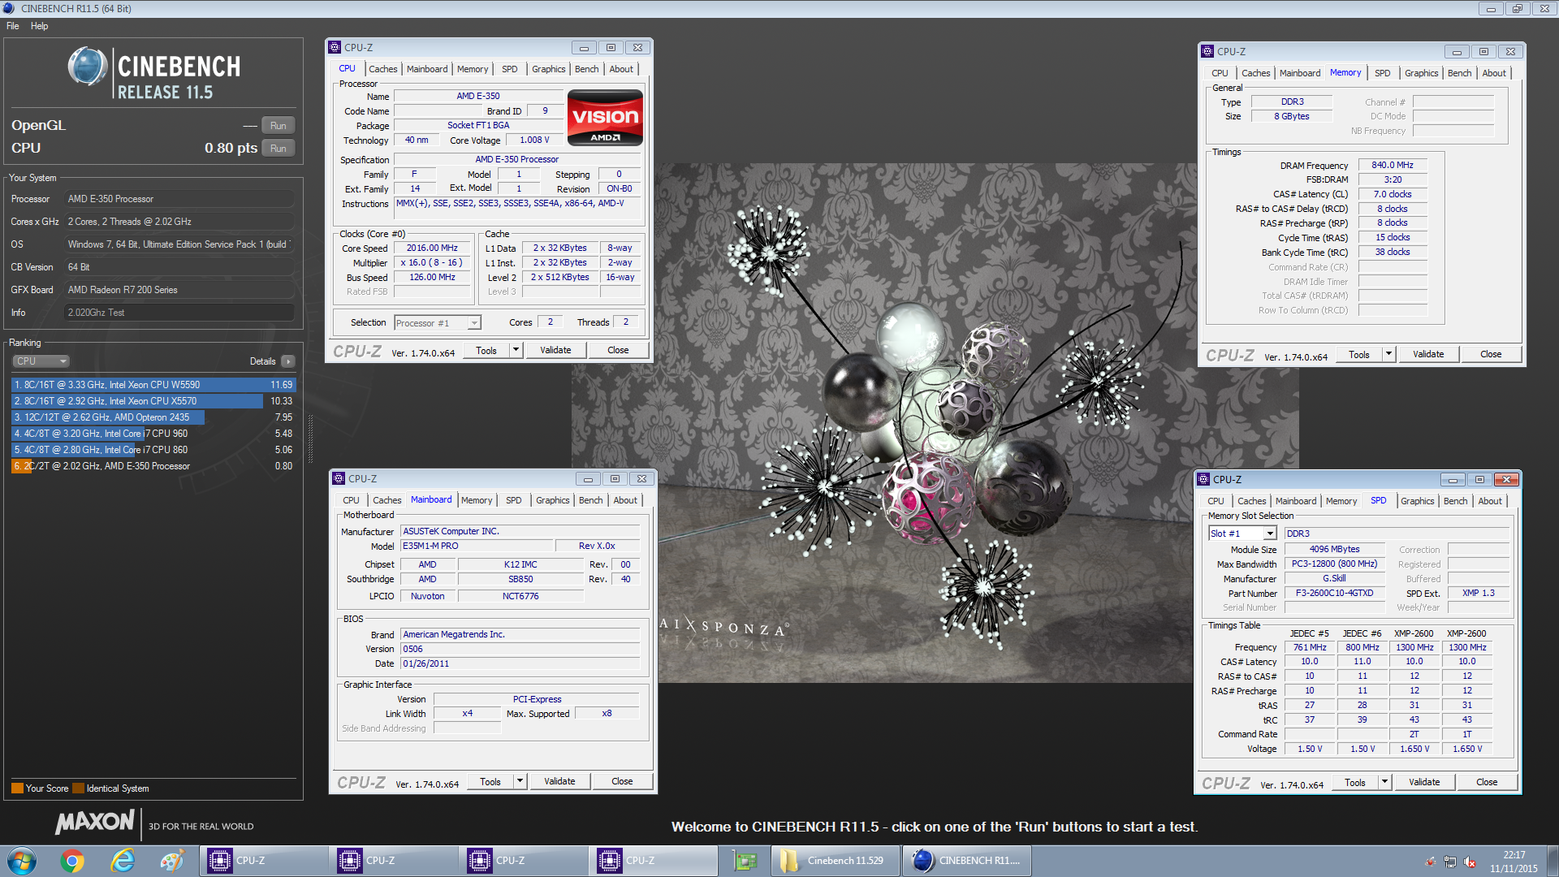This screenshot has width=1559, height=877.
Task: Click the mainboard model E35M1-M PRO
Action: click(x=477, y=546)
